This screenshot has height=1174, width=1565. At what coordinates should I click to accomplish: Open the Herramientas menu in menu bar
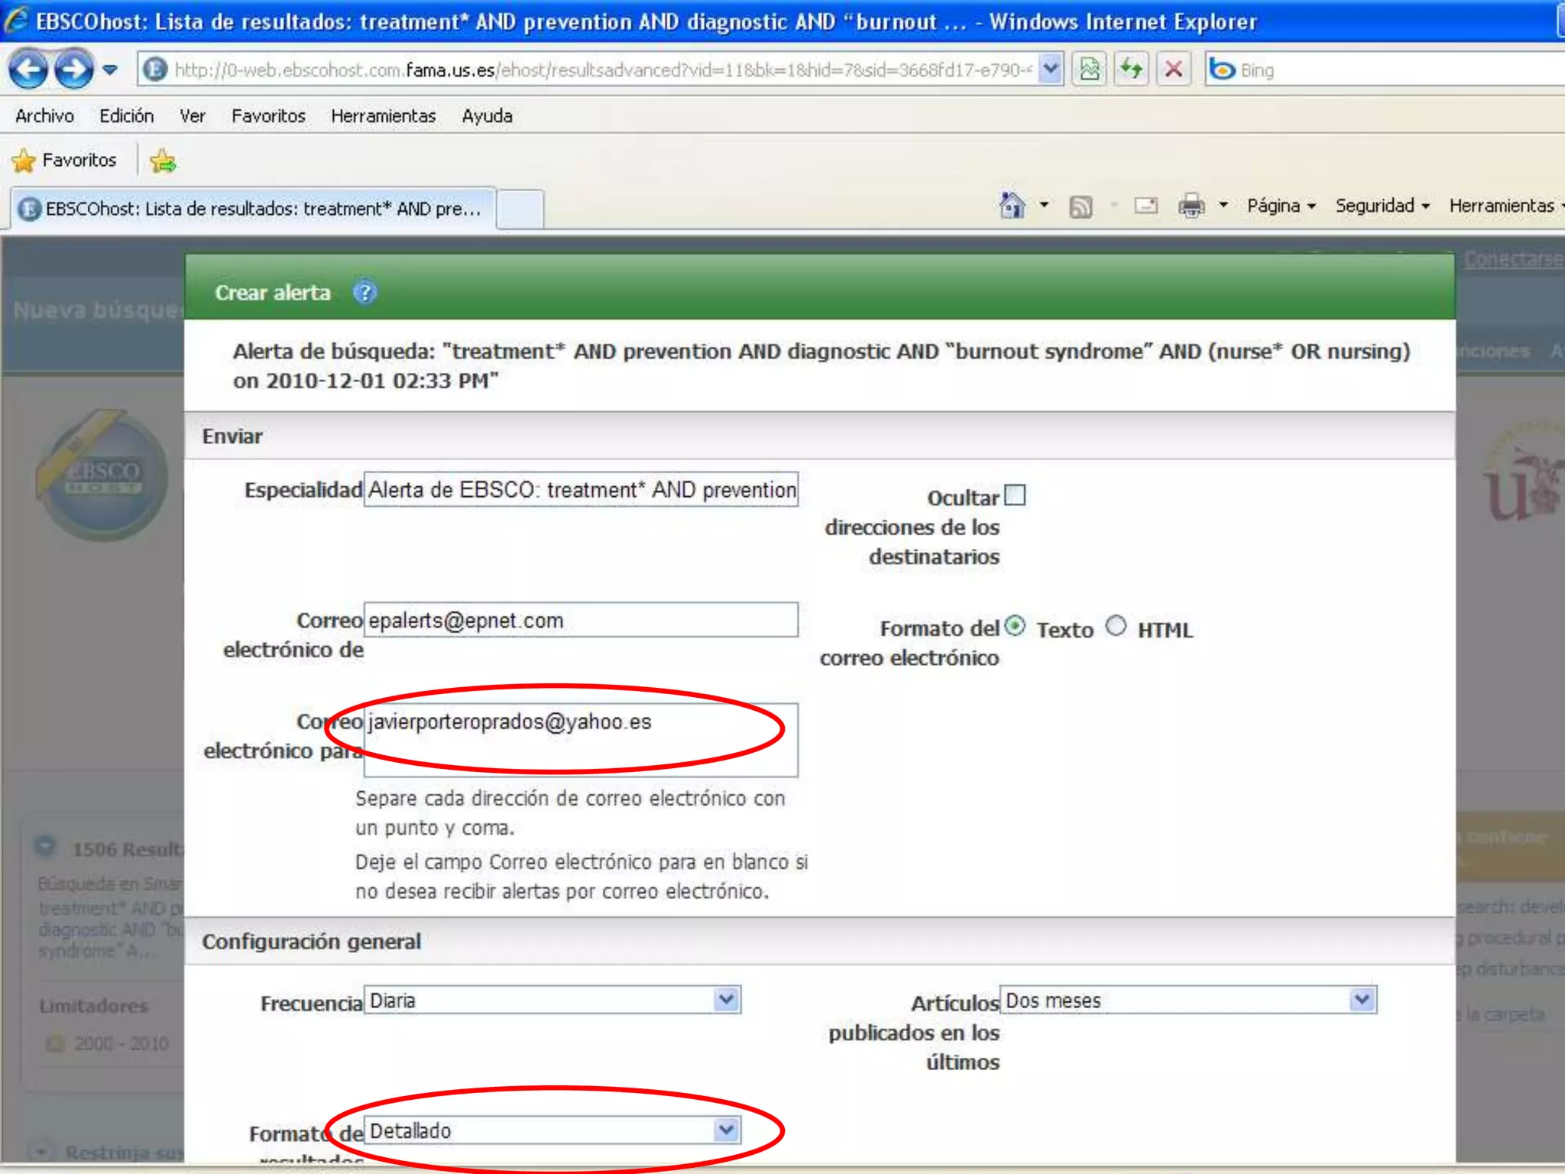383,116
